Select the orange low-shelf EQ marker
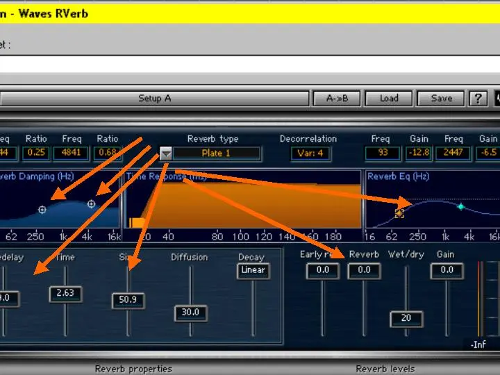Image resolution: width=500 pixels, height=375 pixels. (399, 213)
